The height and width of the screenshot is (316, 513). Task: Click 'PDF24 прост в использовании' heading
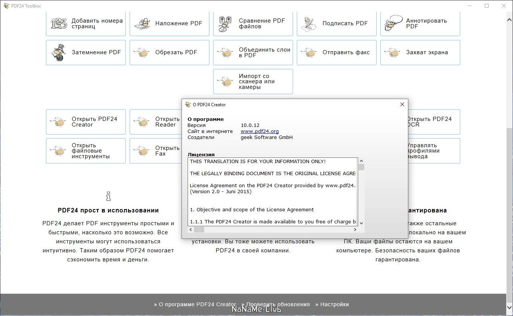pos(108,211)
